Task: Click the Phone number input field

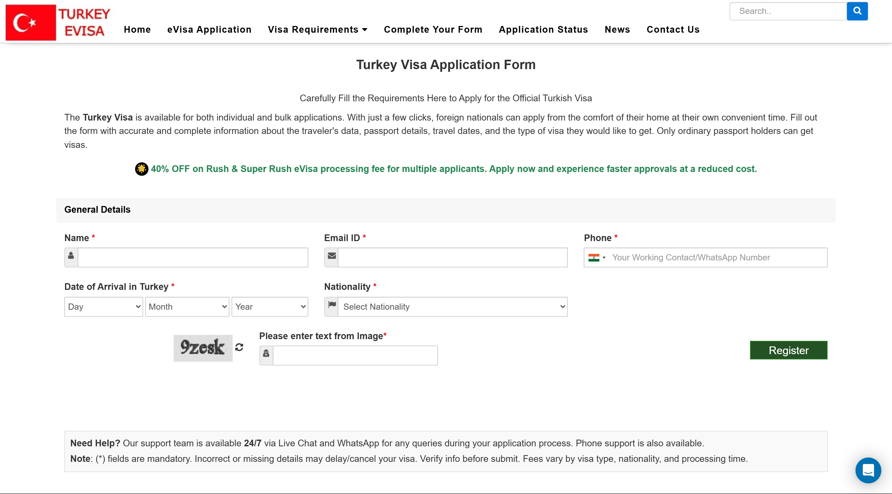Action: click(x=717, y=257)
